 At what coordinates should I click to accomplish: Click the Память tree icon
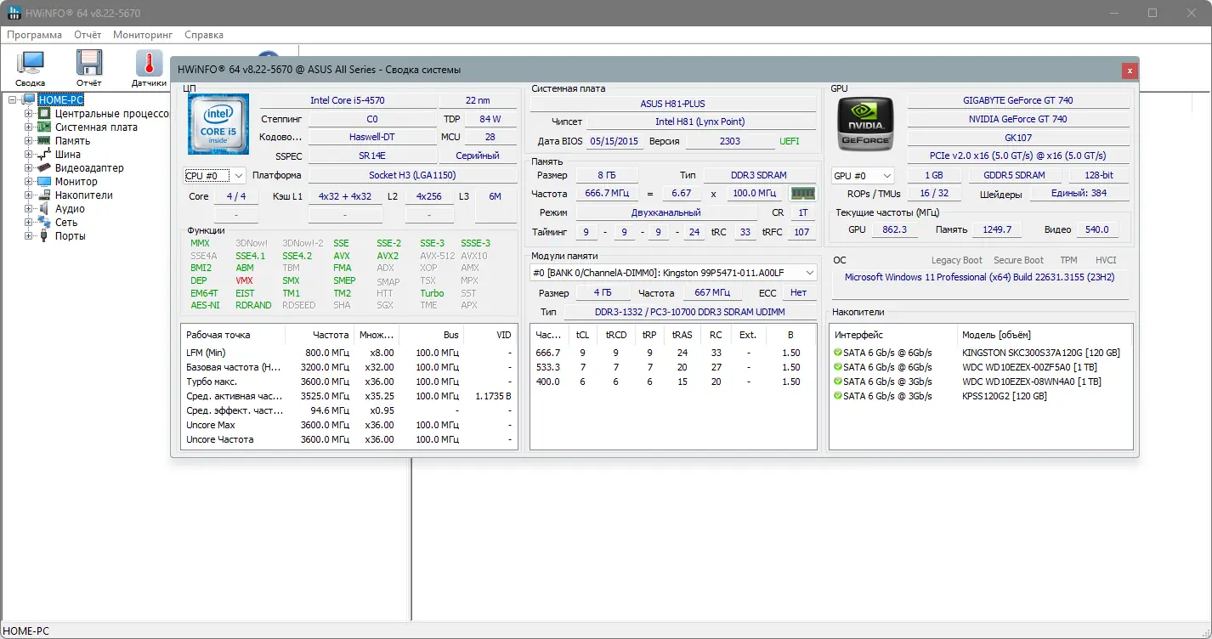44,141
